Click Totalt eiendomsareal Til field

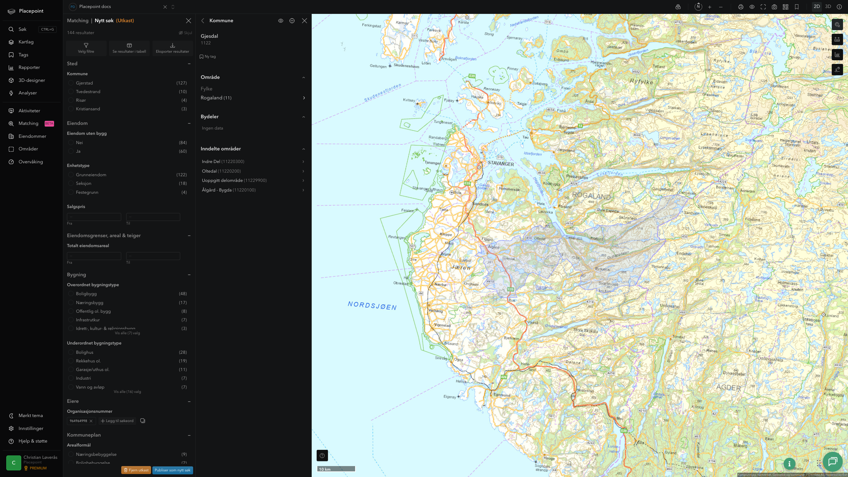(x=153, y=256)
